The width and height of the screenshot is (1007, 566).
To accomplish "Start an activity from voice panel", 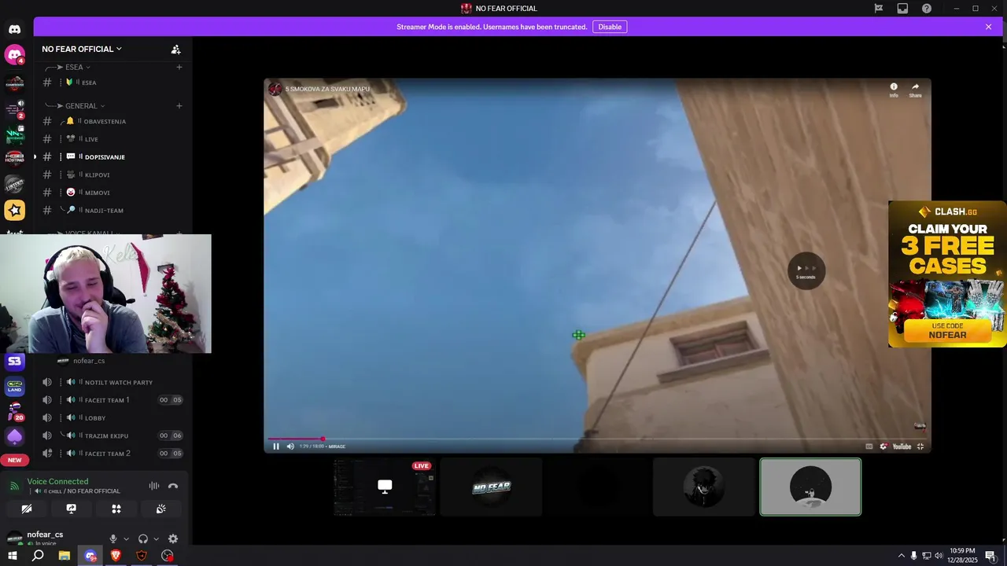I will point(116,509).
